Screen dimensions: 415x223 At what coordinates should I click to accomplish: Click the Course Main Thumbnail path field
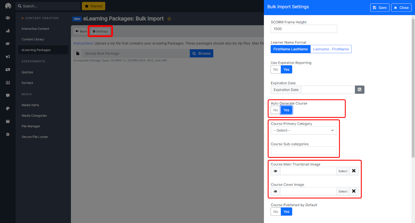pos(308,171)
